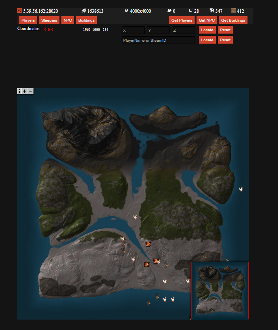Open the map info 'i' control
Screen dimensions: 278x330
coord(19,91)
